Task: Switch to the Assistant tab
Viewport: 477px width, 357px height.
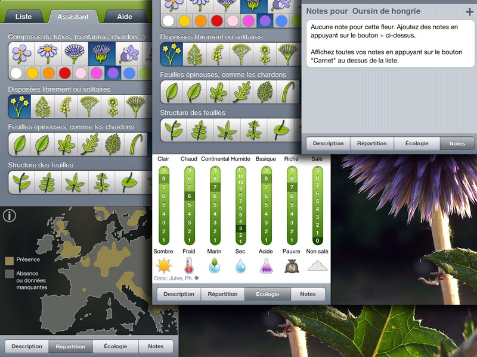Action: pyautogui.click(x=73, y=17)
